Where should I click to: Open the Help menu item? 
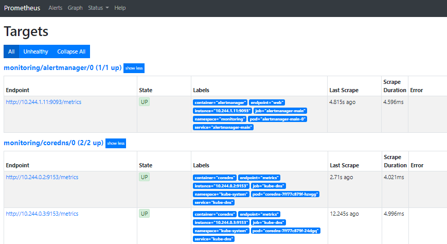[120, 8]
